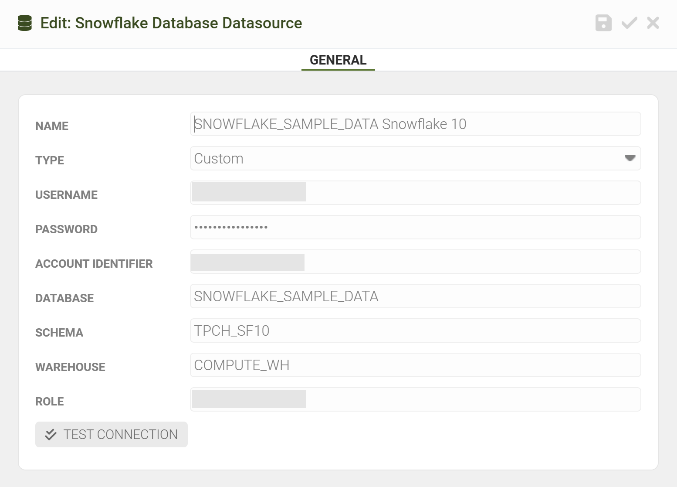Click the USERNAME label
Image resolution: width=677 pixels, height=487 pixels.
[x=66, y=195]
